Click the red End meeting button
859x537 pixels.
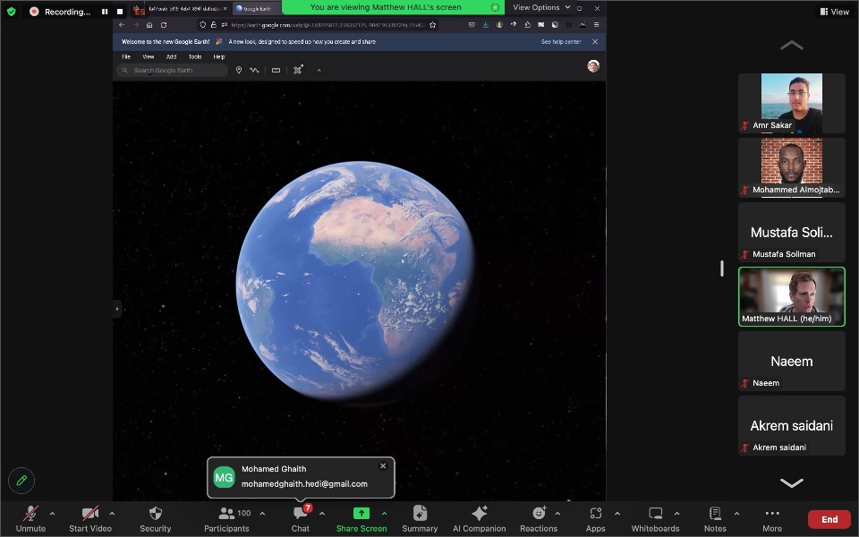pos(829,519)
